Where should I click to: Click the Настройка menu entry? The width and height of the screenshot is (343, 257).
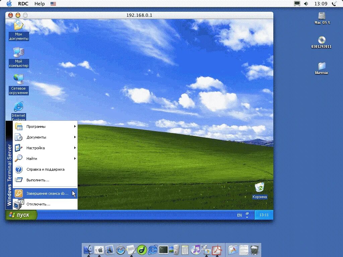point(45,148)
